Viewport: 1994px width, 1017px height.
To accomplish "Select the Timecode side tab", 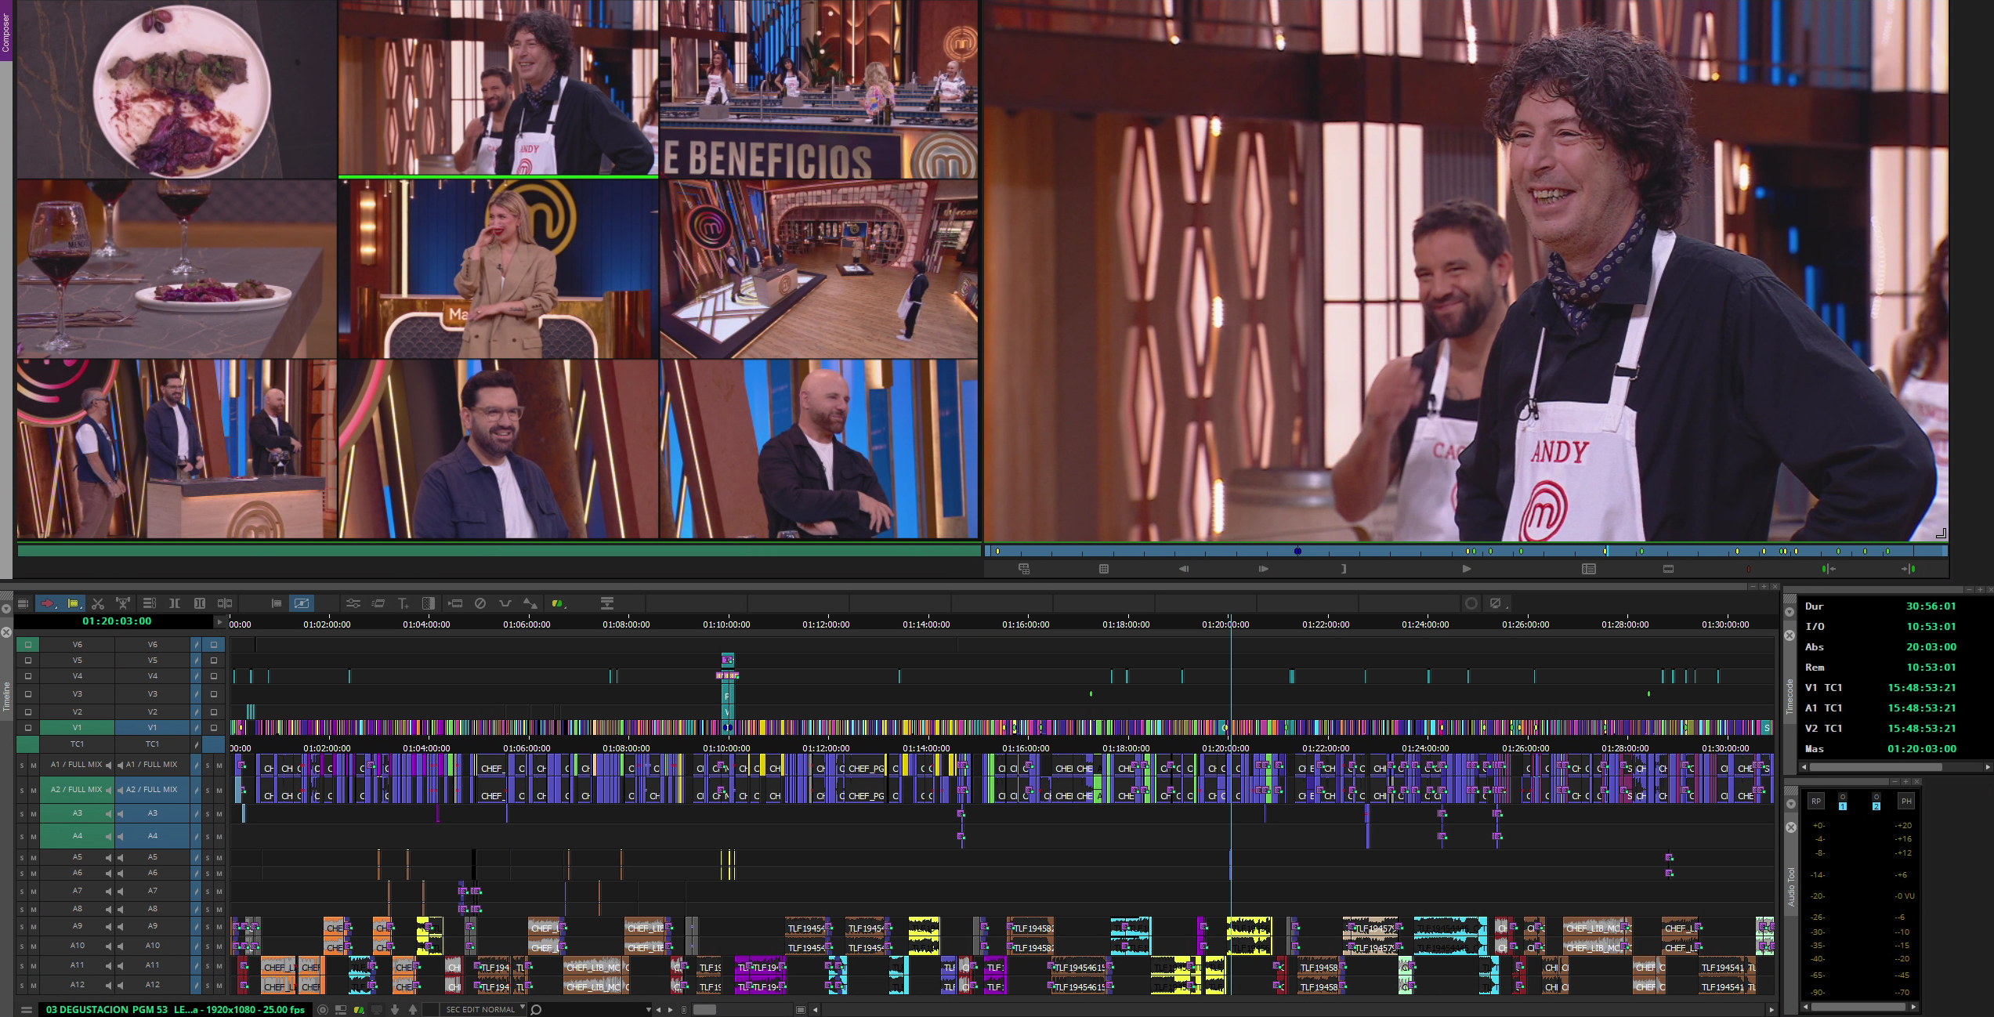I will click(1790, 697).
